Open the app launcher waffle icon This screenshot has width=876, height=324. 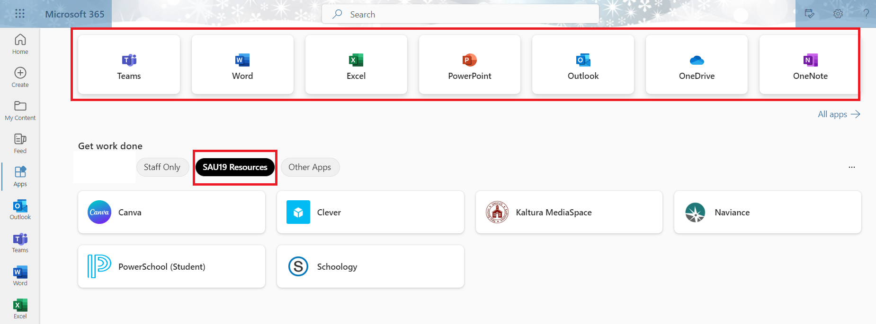pyautogui.click(x=20, y=14)
